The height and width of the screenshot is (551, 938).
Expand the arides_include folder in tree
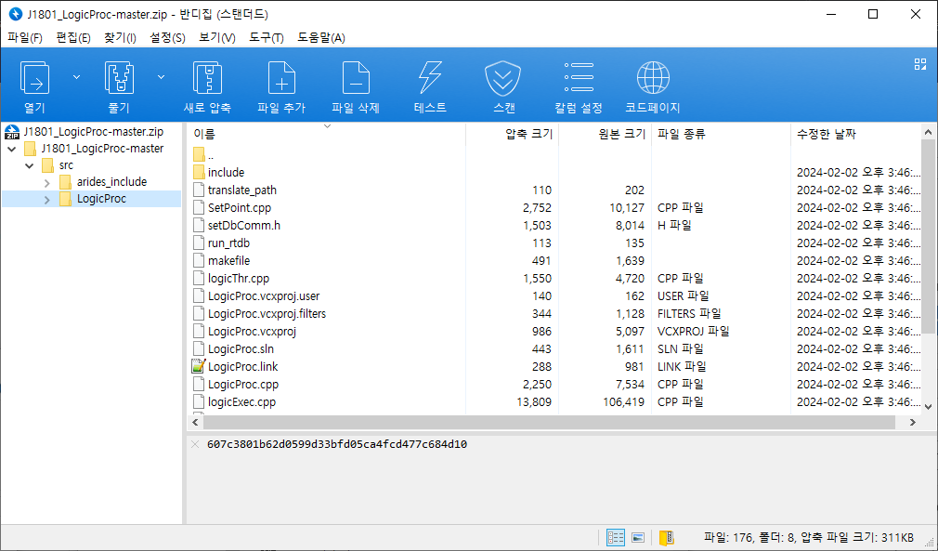[x=47, y=182]
